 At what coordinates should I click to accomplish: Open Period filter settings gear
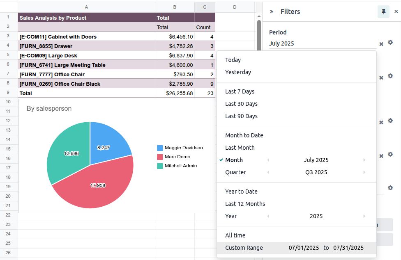coord(390,43)
